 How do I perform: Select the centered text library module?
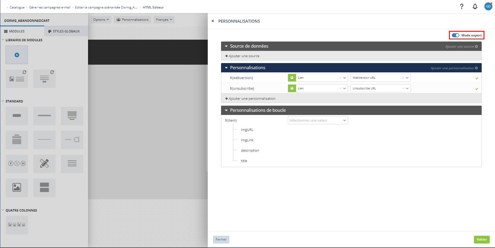(44, 79)
